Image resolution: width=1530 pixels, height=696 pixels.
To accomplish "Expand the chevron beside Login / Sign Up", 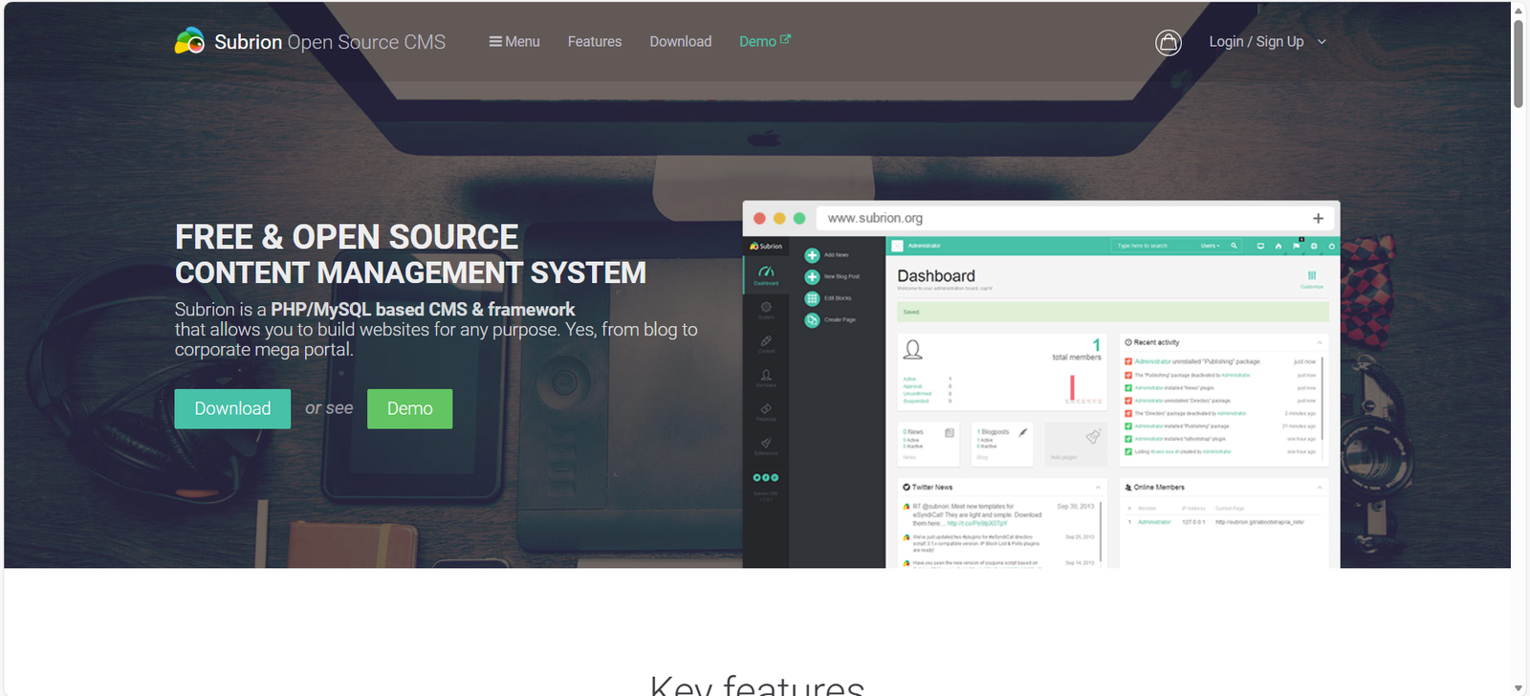I will click(1322, 42).
